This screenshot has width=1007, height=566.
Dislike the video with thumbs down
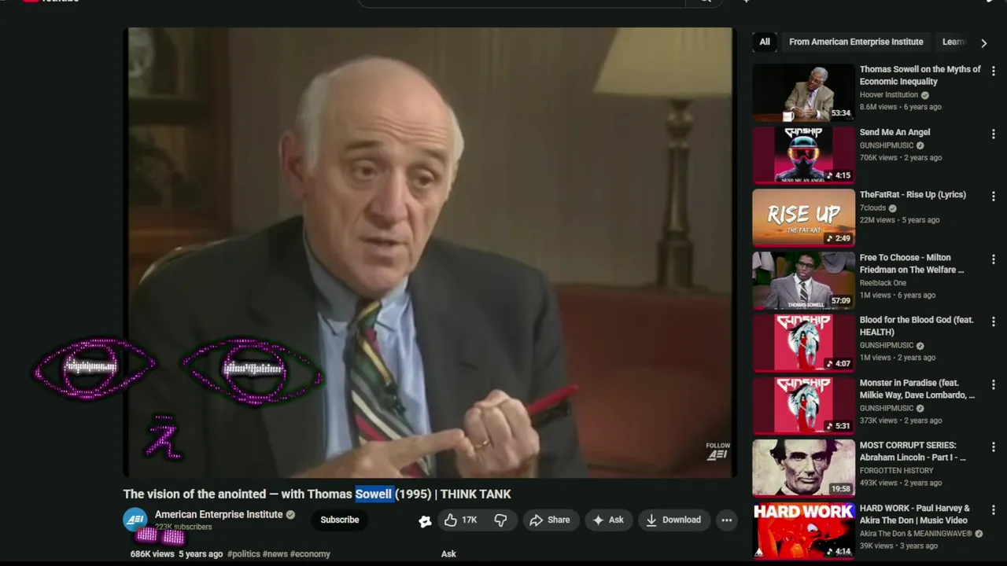point(500,520)
